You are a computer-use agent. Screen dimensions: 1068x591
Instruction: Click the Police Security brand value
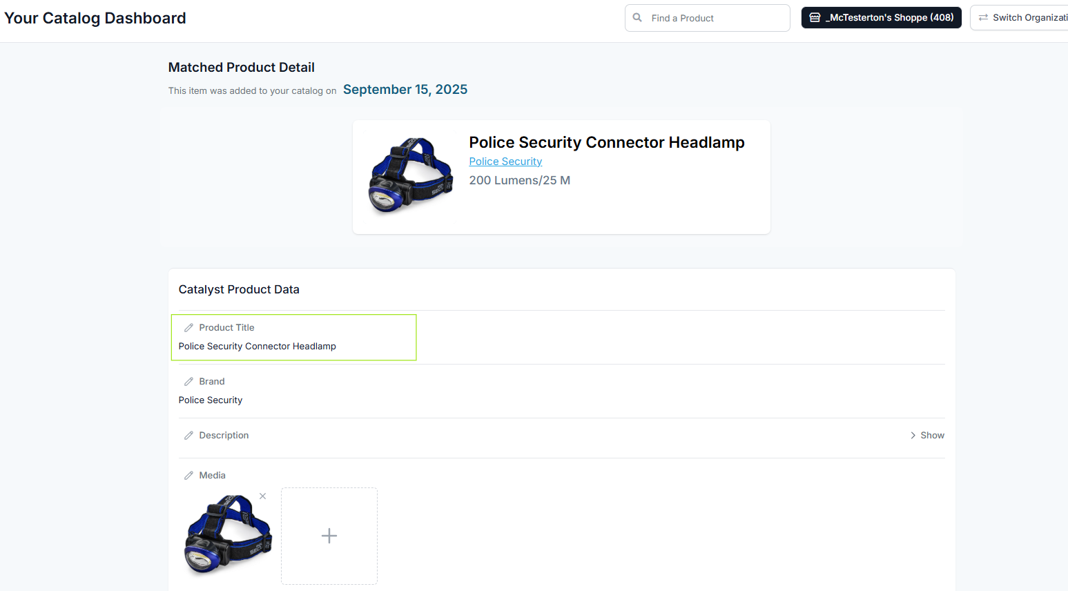(x=211, y=400)
